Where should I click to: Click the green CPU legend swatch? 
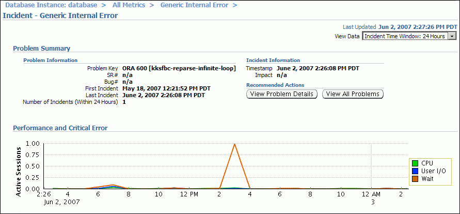pos(415,163)
